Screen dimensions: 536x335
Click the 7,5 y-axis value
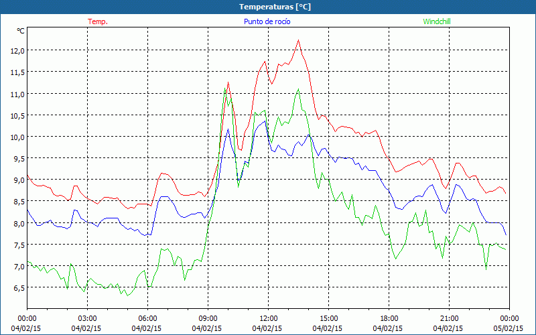click(x=19, y=245)
